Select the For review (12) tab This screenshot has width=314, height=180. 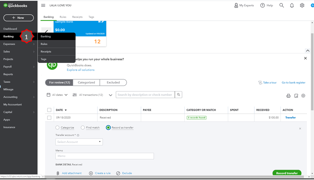pos(59,83)
